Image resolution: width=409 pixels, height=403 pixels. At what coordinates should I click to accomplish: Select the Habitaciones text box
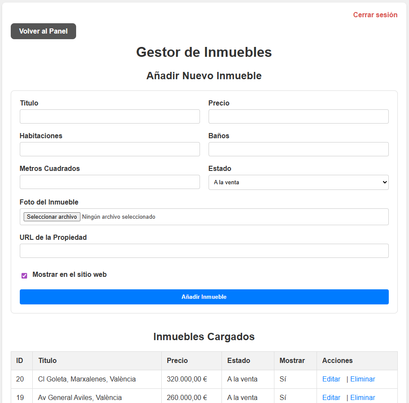(110, 149)
